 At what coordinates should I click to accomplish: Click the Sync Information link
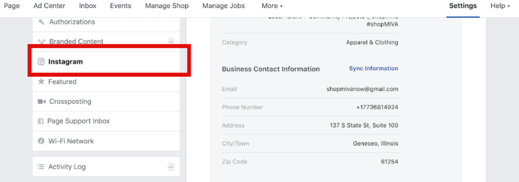tap(373, 68)
